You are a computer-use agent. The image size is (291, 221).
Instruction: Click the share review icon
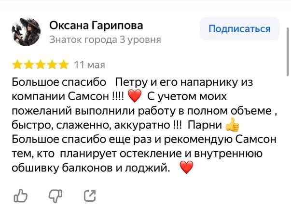pyautogui.click(x=90, y=196)
